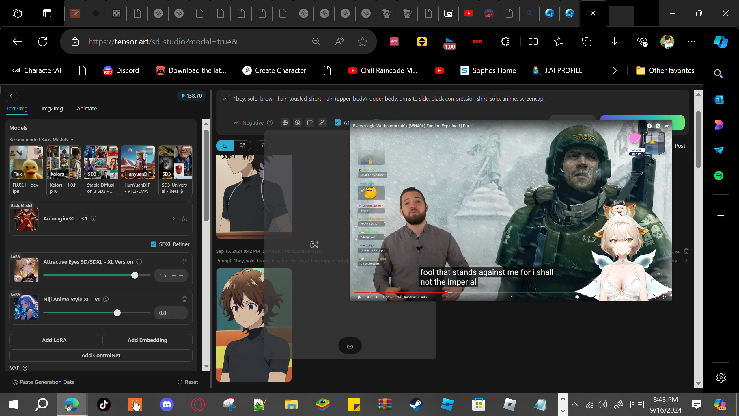Open the results filter funnel icon
The image size is (739, 416).
point(263,146)
